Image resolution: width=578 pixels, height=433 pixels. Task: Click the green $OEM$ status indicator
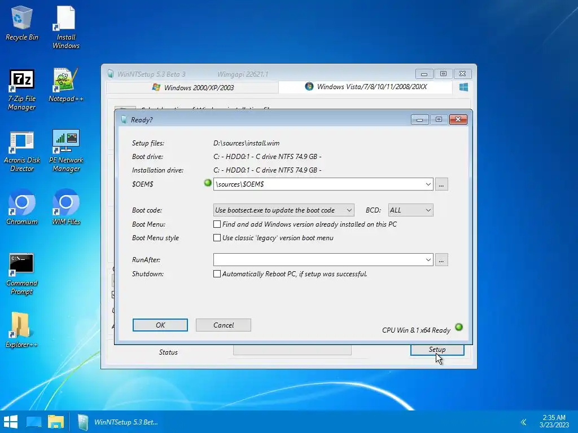point(208,183)
